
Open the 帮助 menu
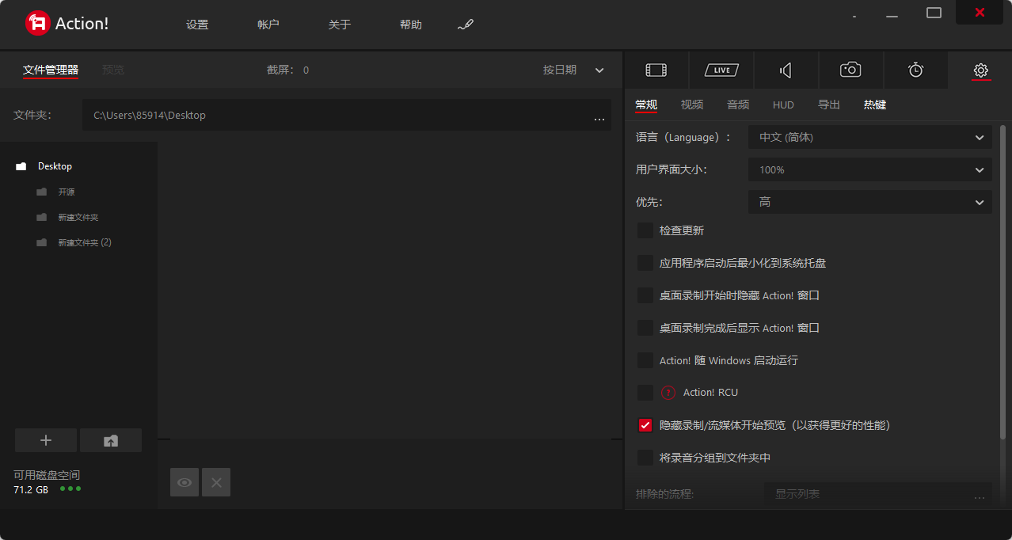click(x=411, y=25)
